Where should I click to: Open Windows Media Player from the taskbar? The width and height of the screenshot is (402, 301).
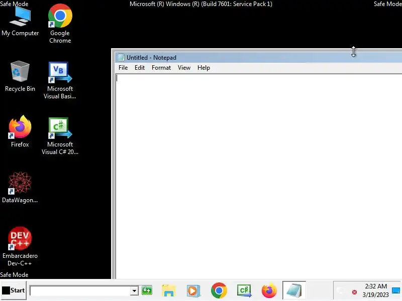(x=193, y=291)
